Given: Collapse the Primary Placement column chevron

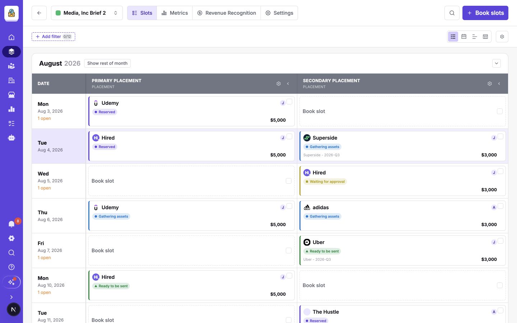Looking at the screenshot, I should (288, 84).
